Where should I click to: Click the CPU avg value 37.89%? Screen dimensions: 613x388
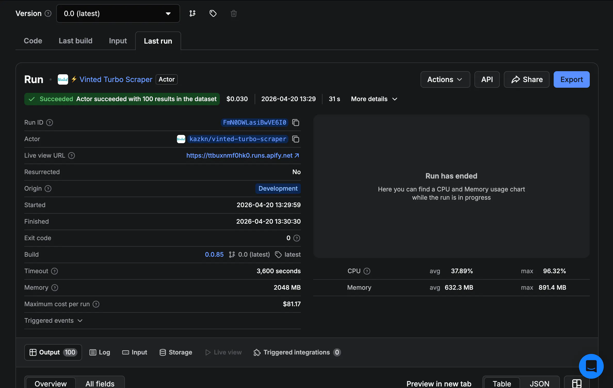(x=462, y=271)
